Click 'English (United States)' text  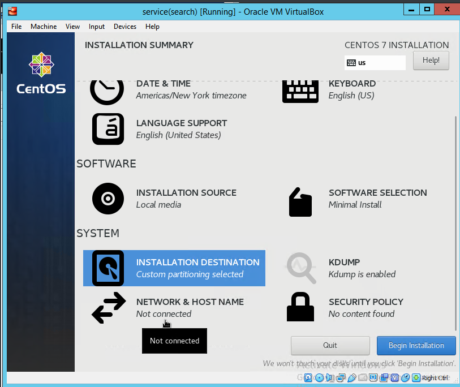178,135
